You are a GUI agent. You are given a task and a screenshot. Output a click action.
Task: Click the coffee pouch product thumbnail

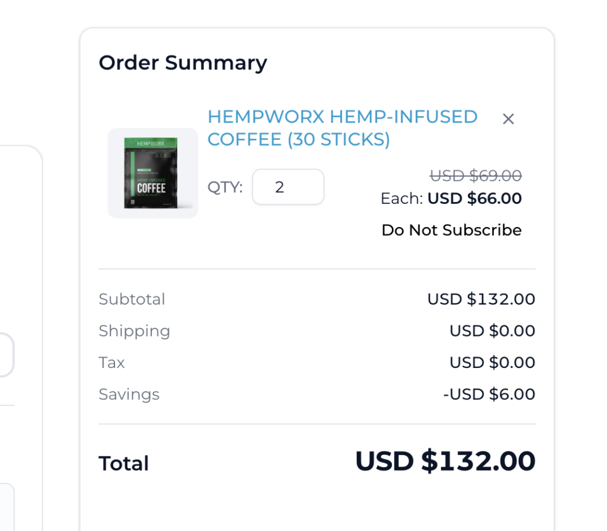[153, 173]
